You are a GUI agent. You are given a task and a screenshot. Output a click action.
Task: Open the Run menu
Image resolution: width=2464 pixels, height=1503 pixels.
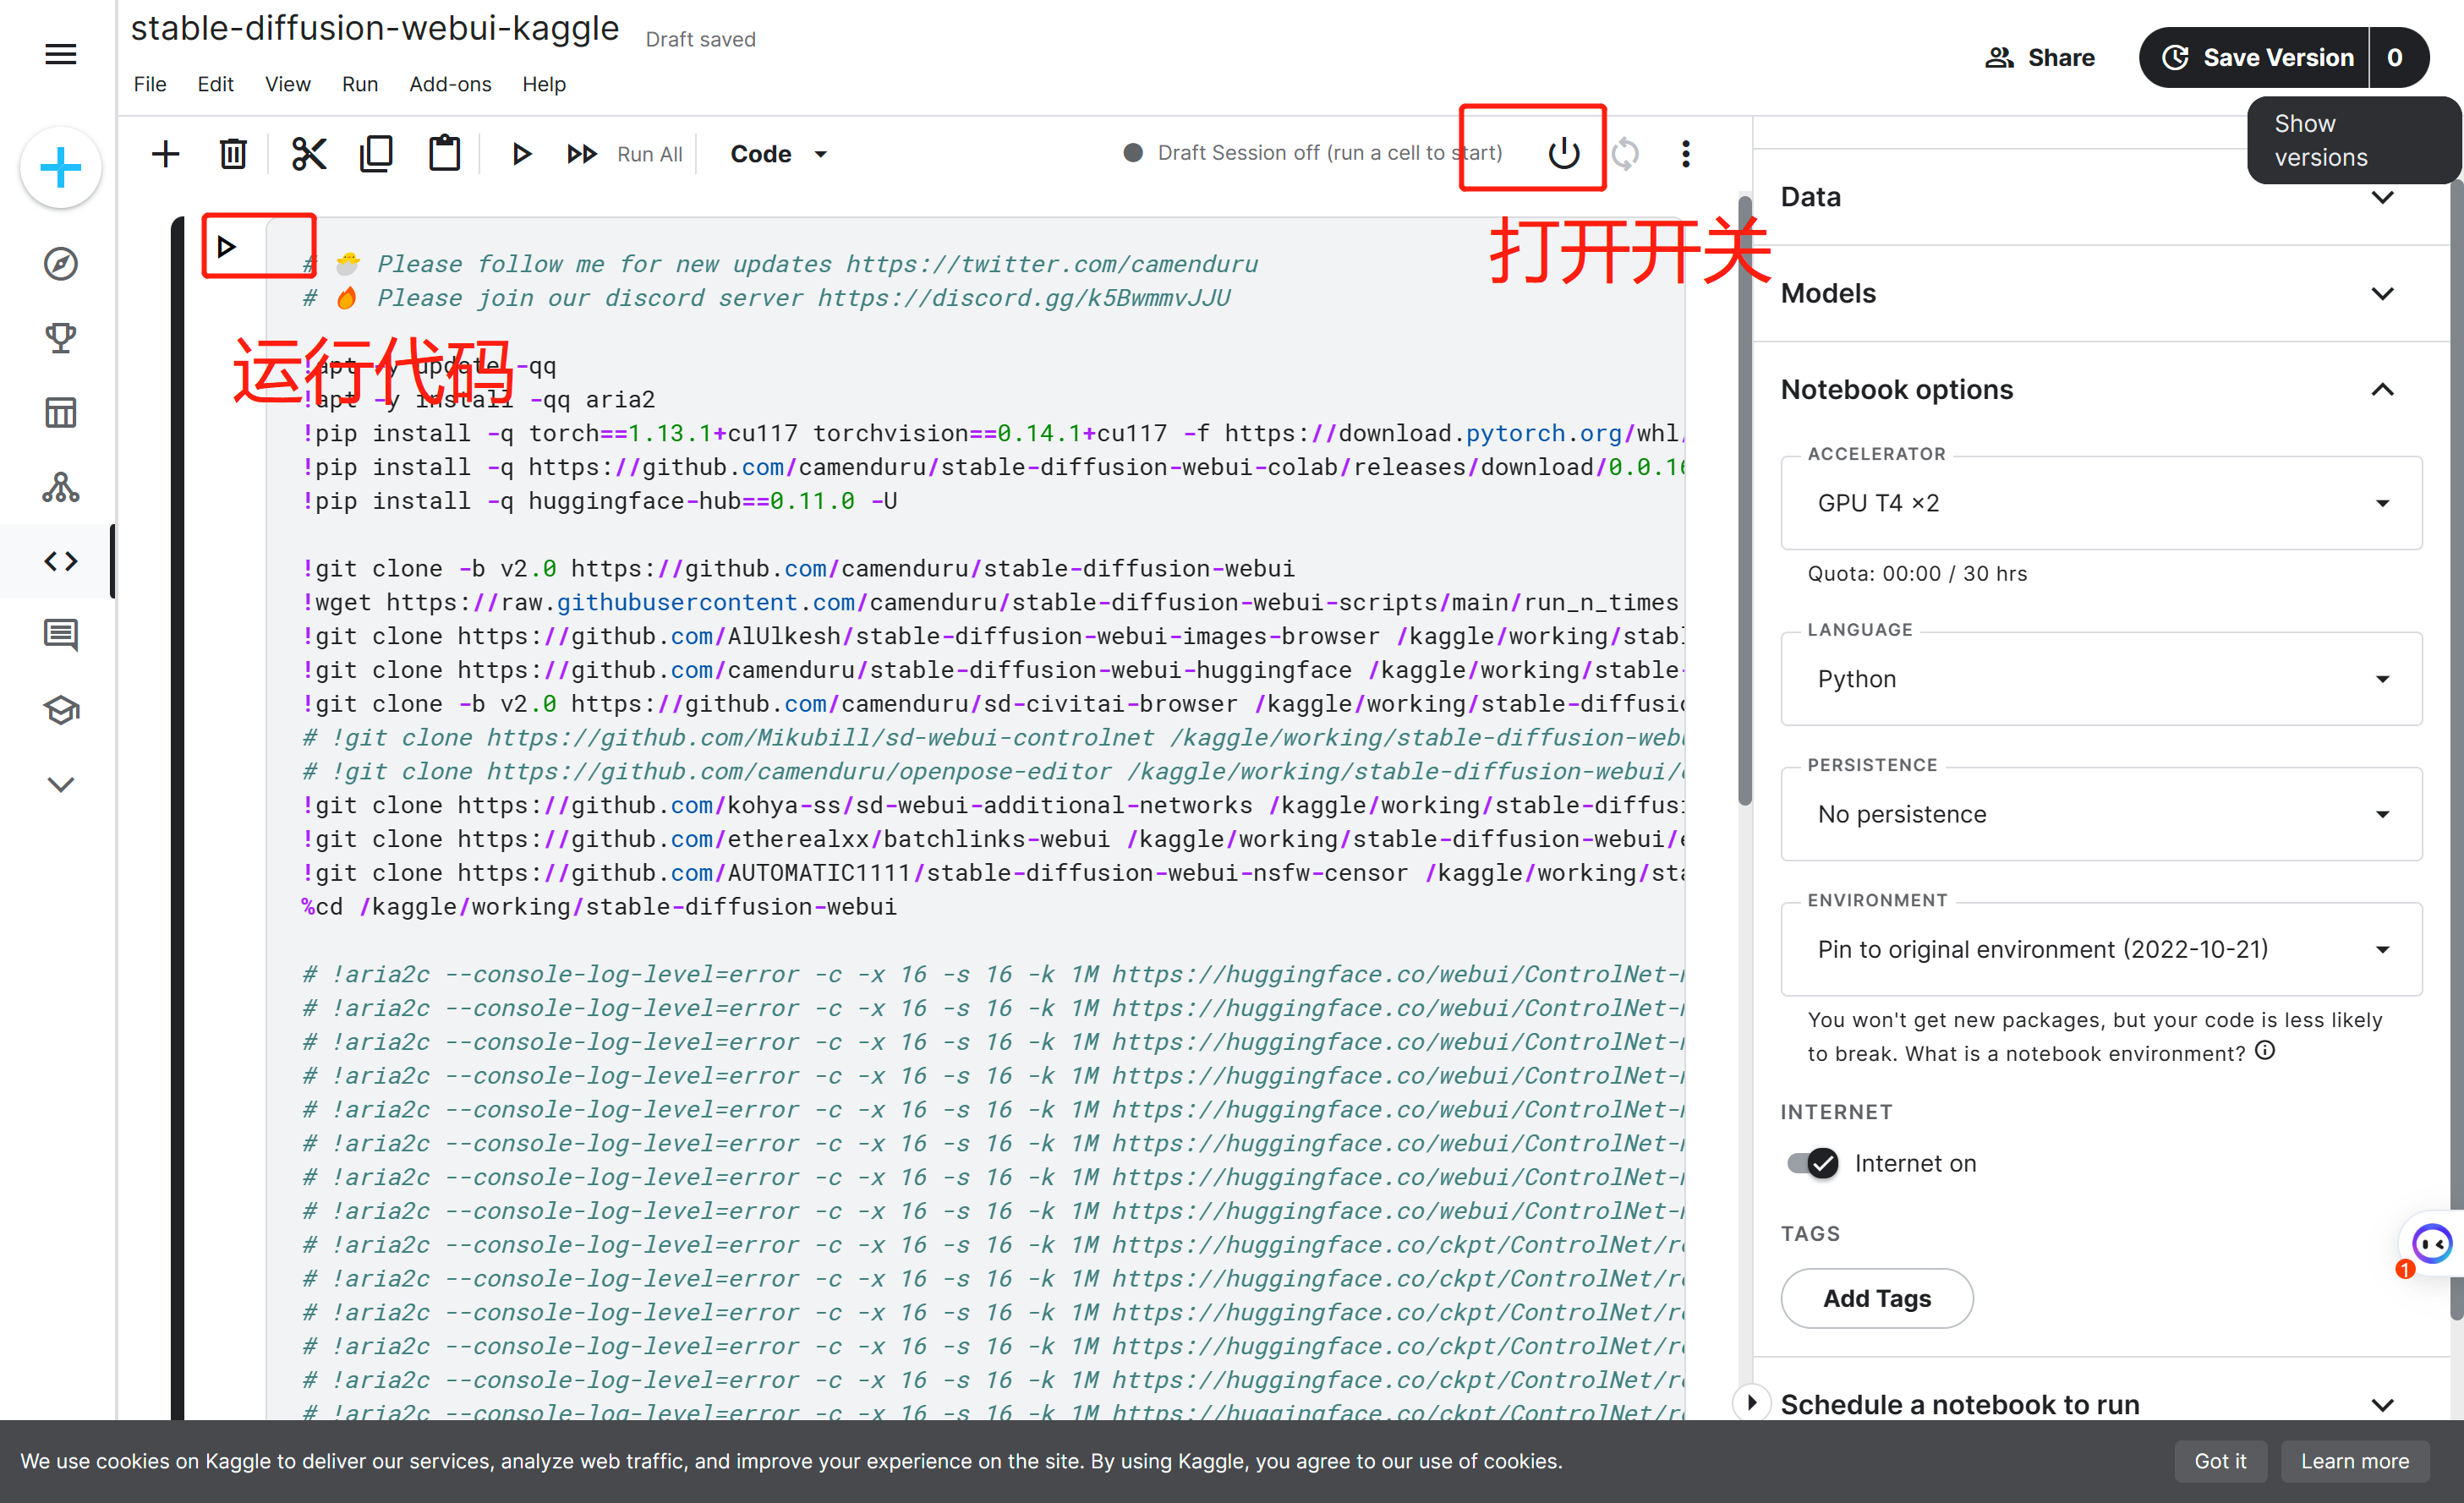coord(360,84)
